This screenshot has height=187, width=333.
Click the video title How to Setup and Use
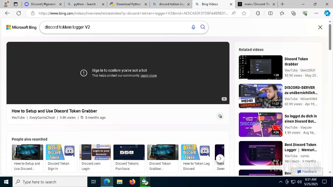coord(54,111)
